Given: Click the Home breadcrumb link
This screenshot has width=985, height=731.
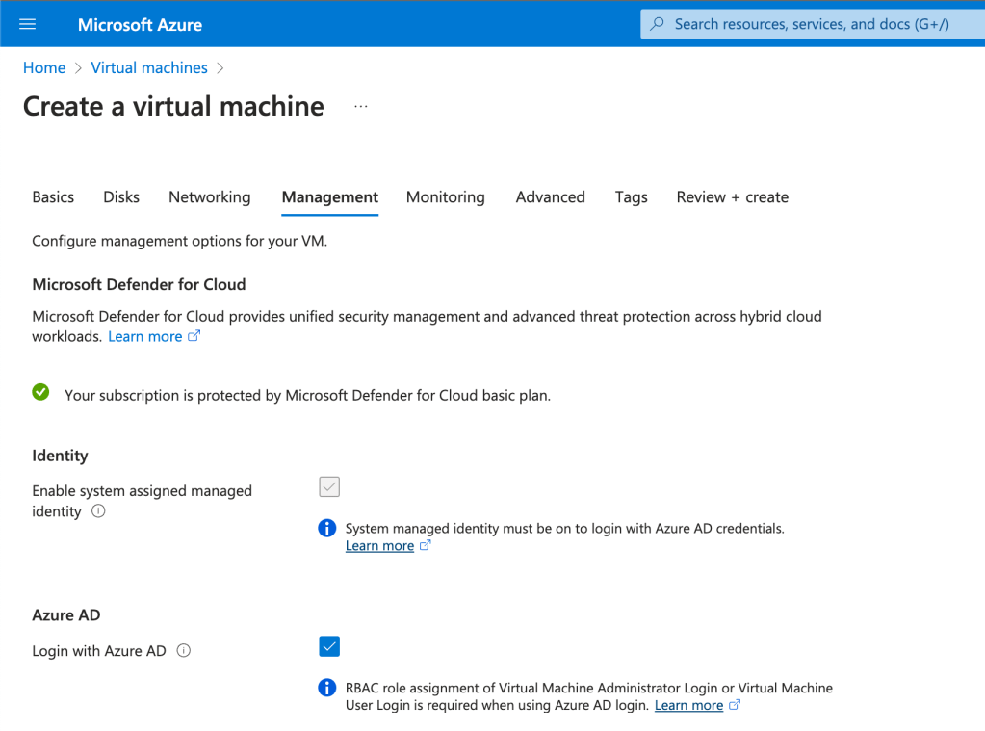Looking at the screenshot, I should point(44,67).
